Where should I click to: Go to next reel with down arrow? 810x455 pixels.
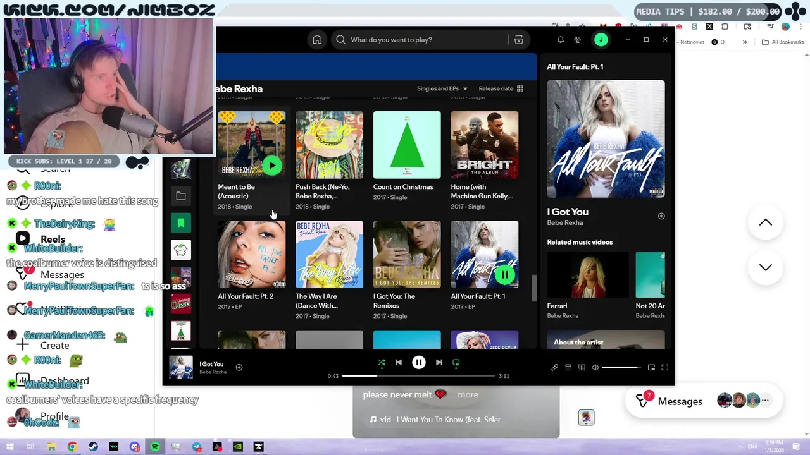[766, 267]
